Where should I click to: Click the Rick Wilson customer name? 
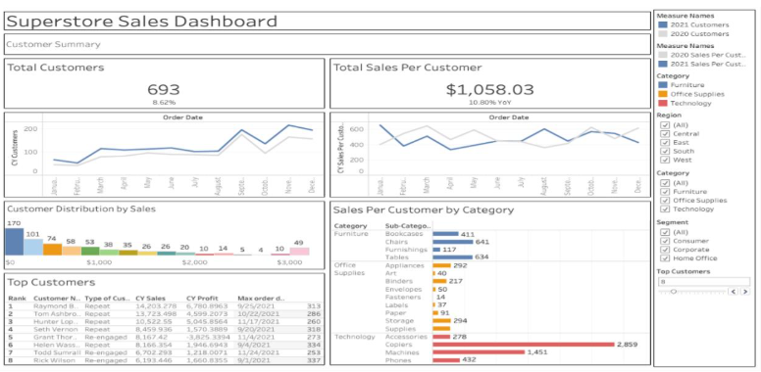[x=54, y=360]
